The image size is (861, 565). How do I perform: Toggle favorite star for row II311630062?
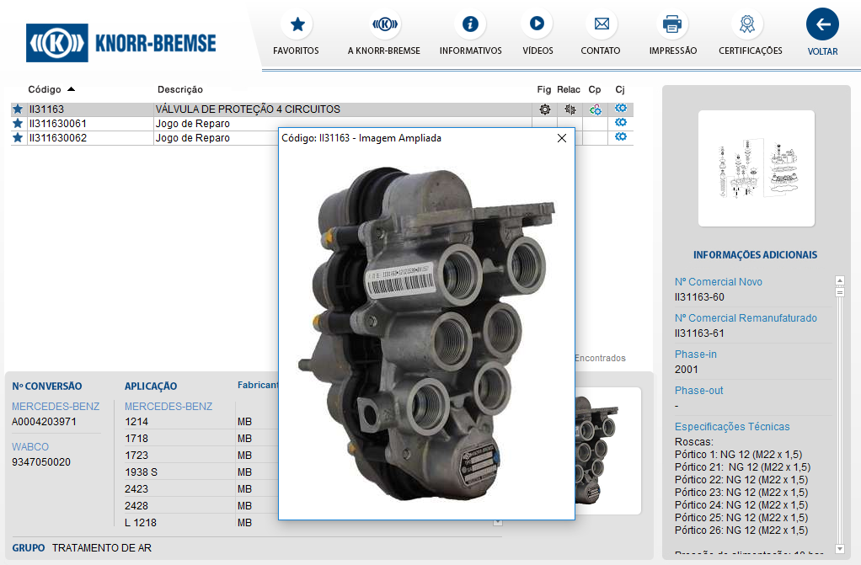coord(18,138)
